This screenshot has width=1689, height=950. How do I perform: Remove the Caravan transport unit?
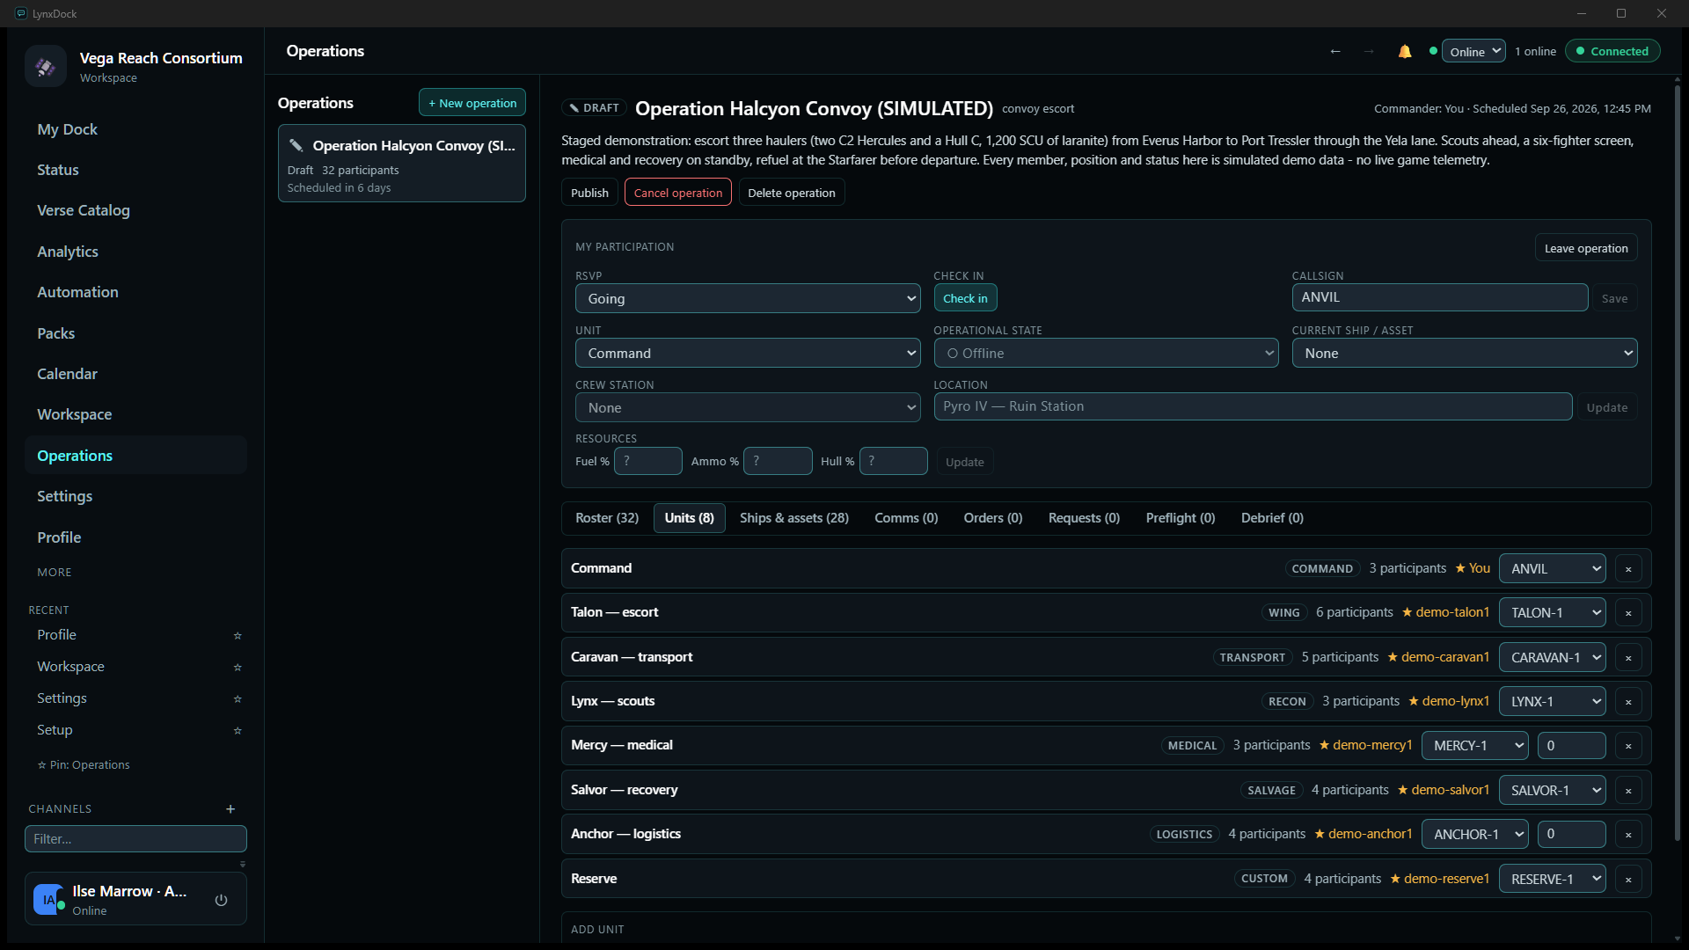tap(1628, 658)
